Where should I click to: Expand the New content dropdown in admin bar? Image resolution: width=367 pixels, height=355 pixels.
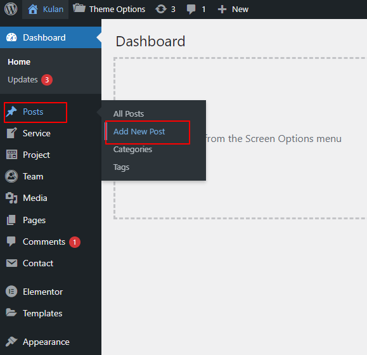coord(233,10)
